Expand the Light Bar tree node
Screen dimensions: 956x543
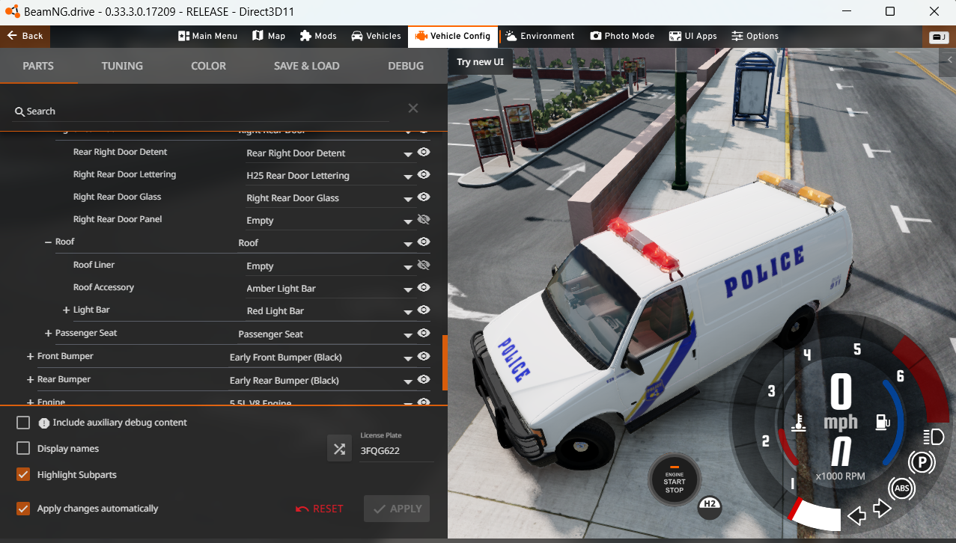(66, 310)
